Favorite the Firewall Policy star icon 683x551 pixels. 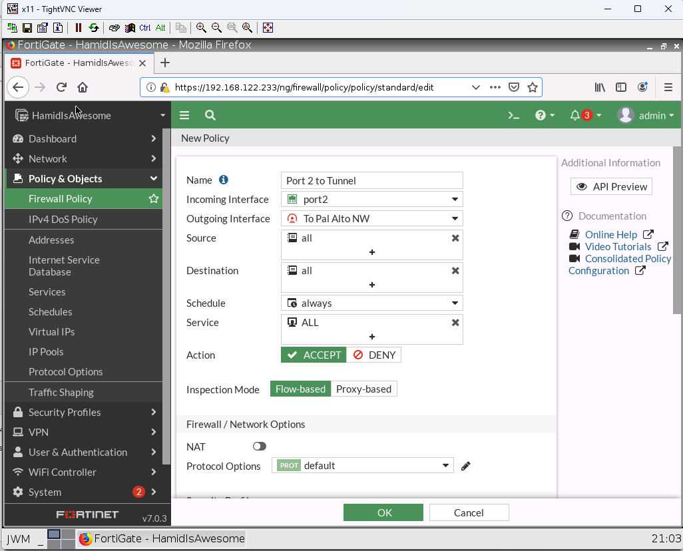tap(154, 198)
